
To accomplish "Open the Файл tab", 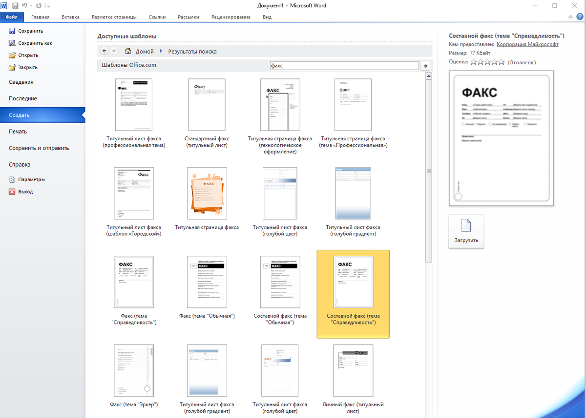I will (12, 17).
